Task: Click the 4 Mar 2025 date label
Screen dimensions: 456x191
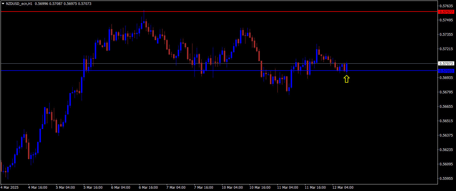Action: [10, 188]
